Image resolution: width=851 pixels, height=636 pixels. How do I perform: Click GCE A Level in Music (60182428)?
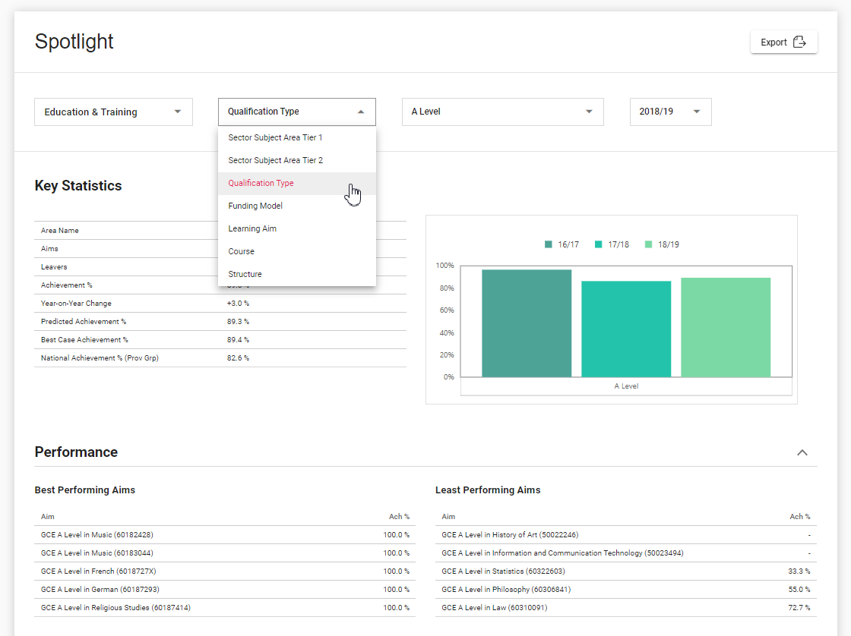[x=96, y=534]
